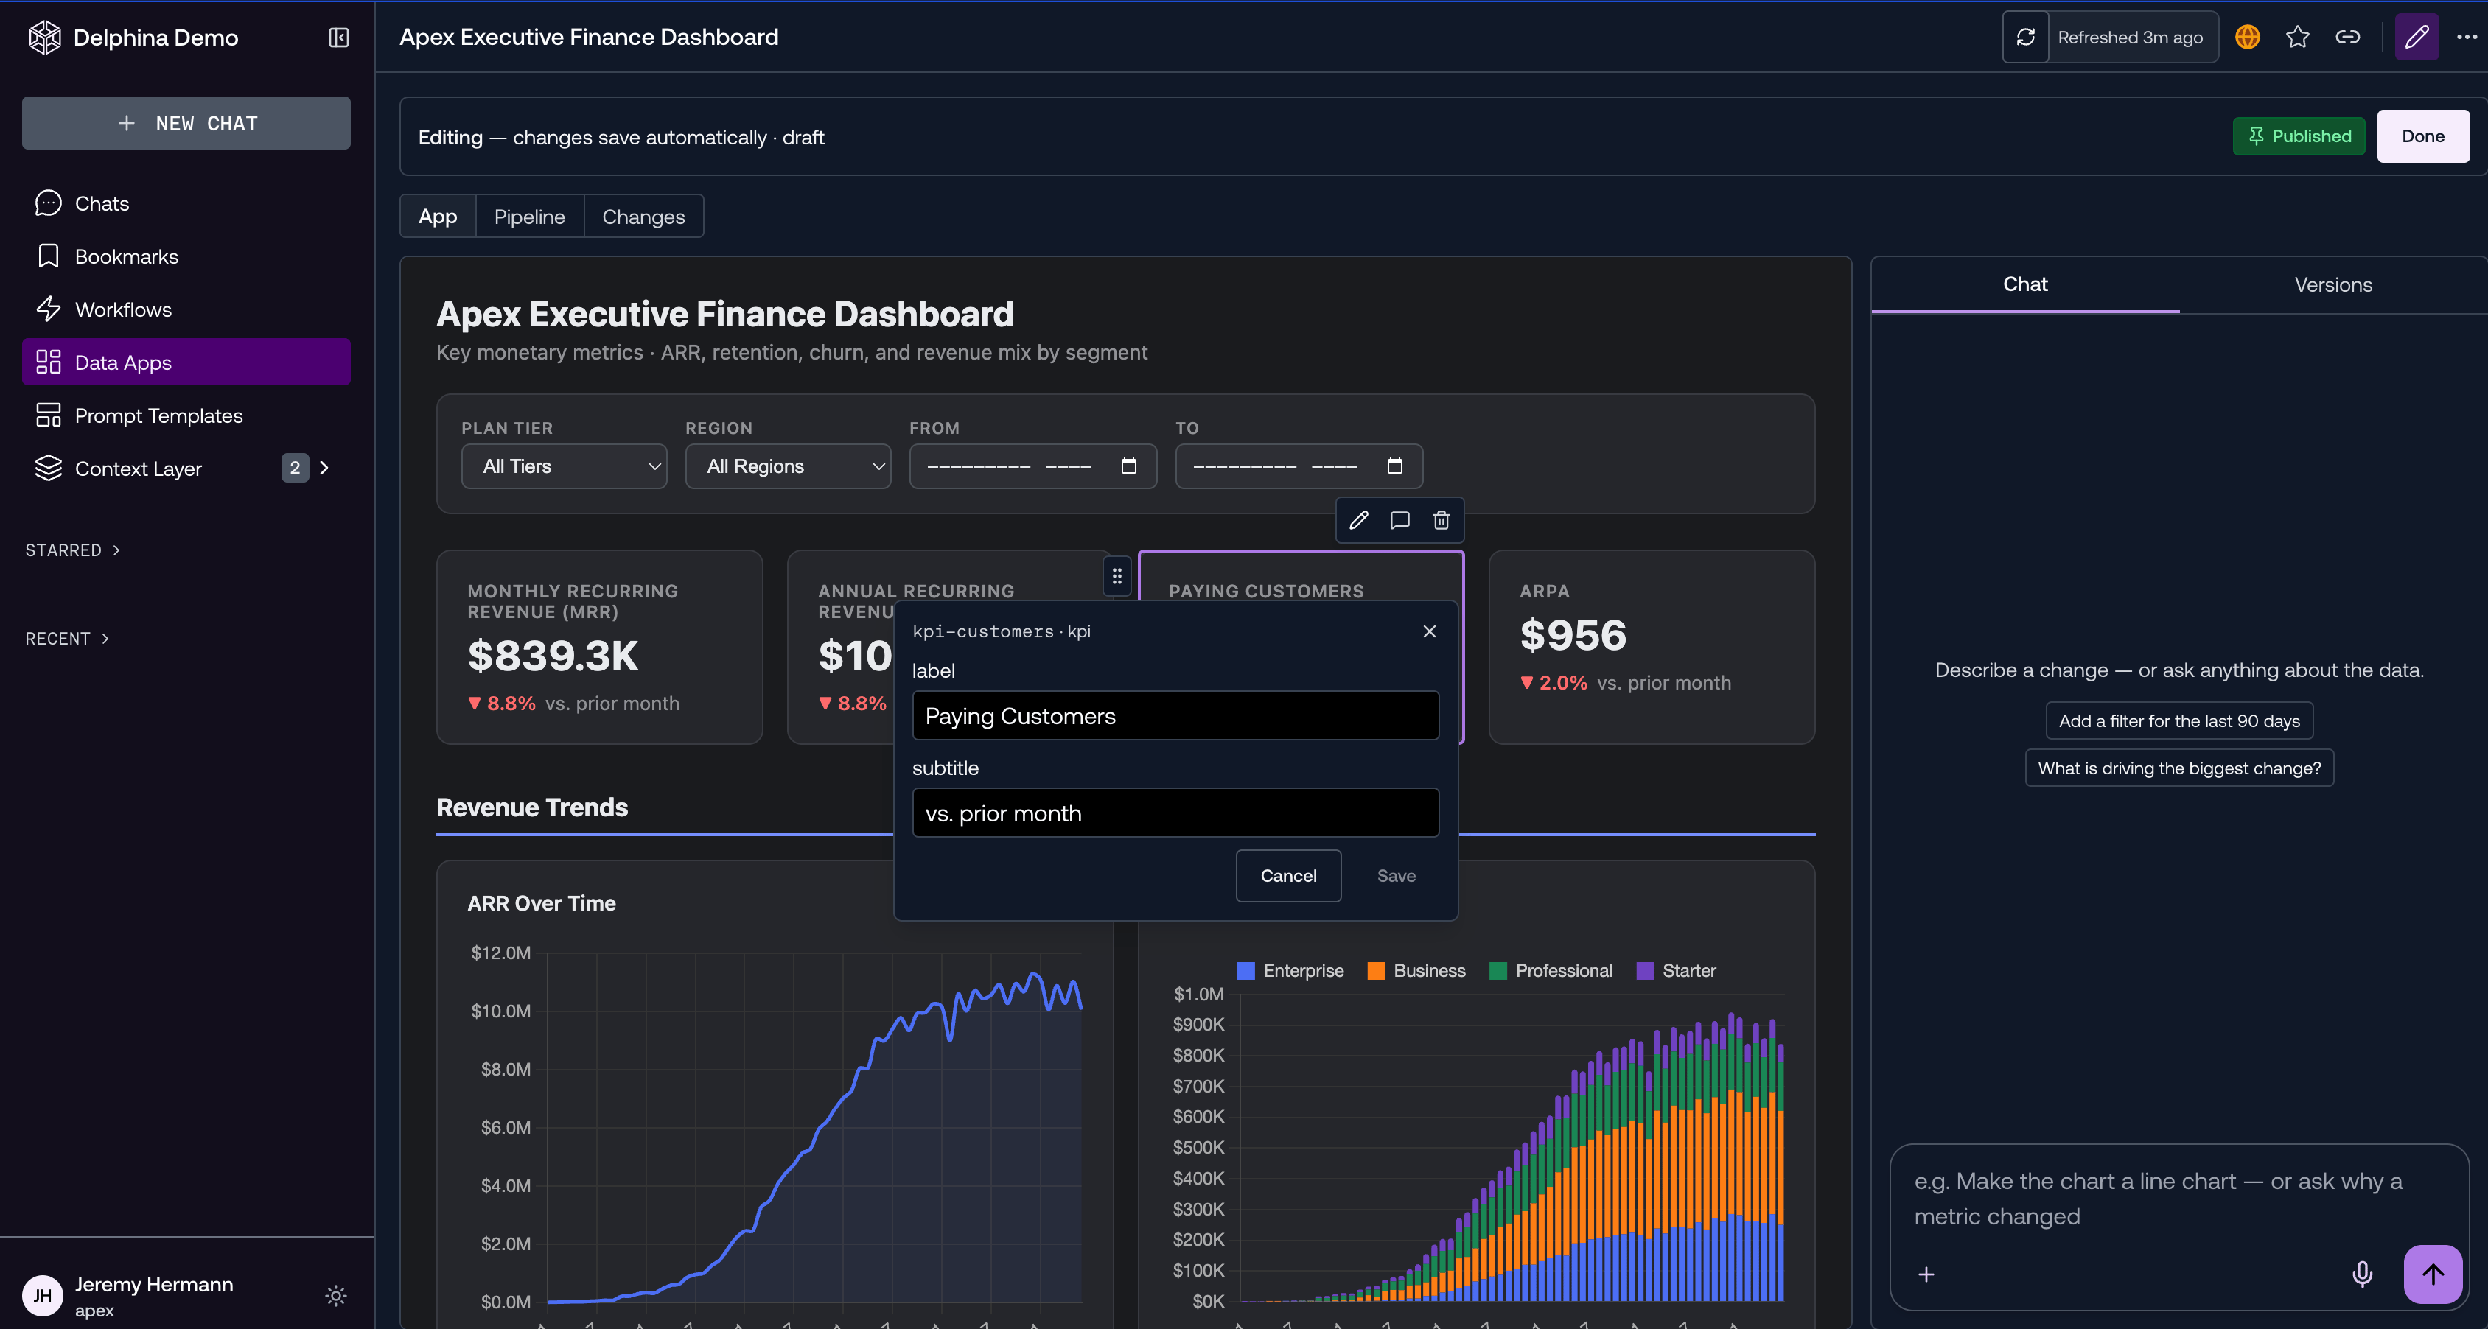
Task: Click the ARPA value $956
Action: (1573, 634)
